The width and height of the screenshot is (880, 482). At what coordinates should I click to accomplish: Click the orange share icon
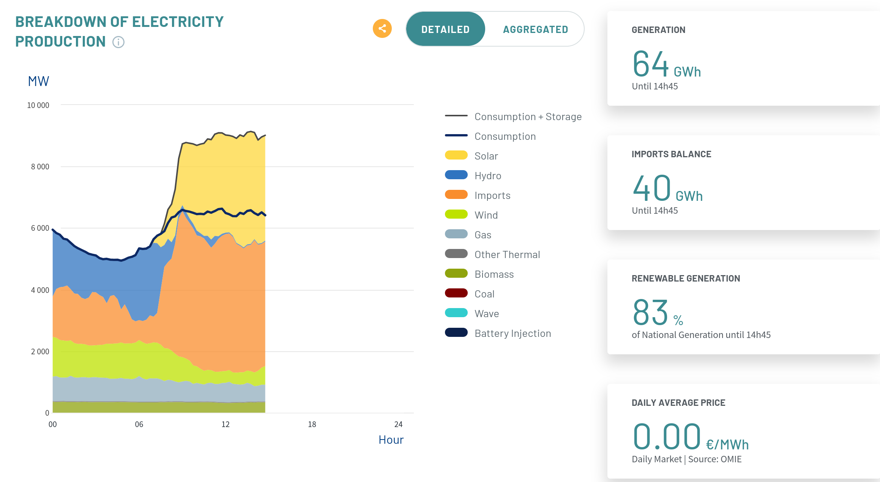(x=382, y=28)
